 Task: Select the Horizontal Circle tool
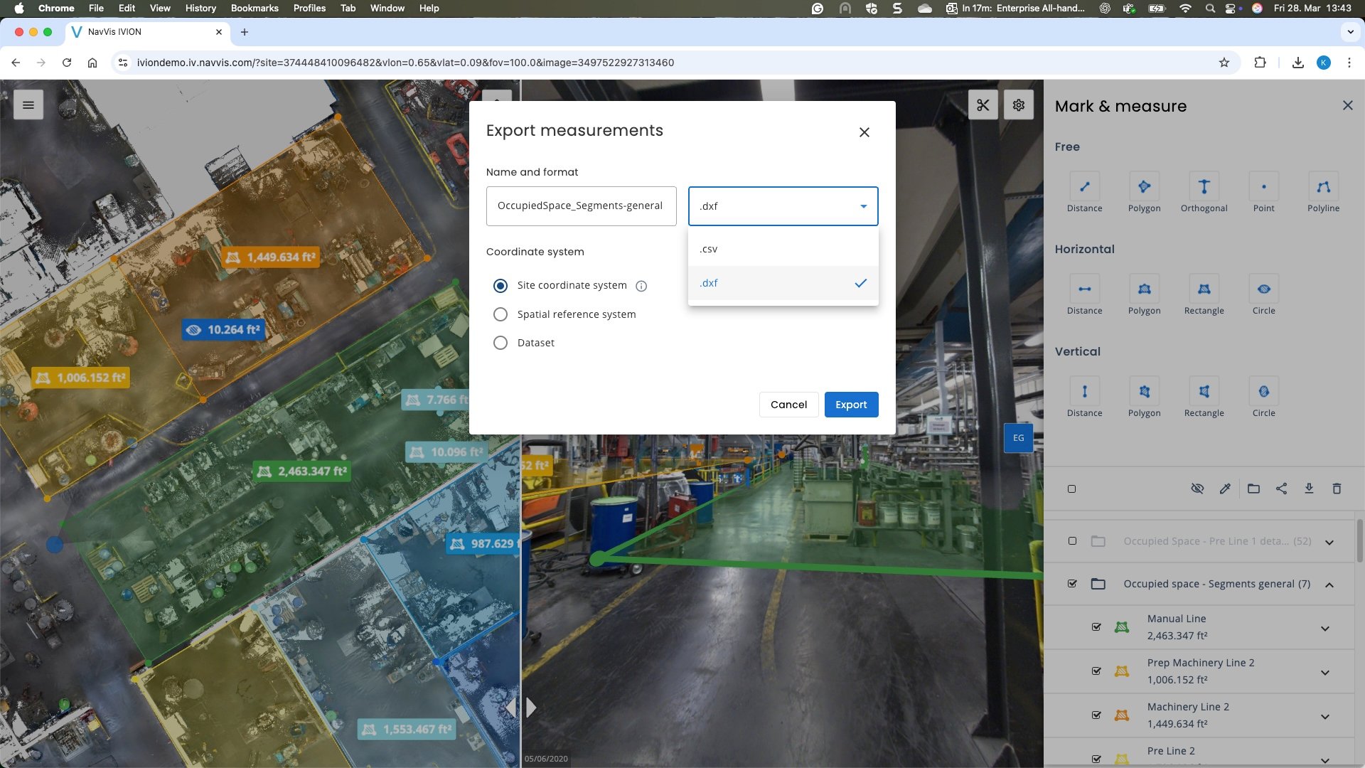click(1263, 289)
